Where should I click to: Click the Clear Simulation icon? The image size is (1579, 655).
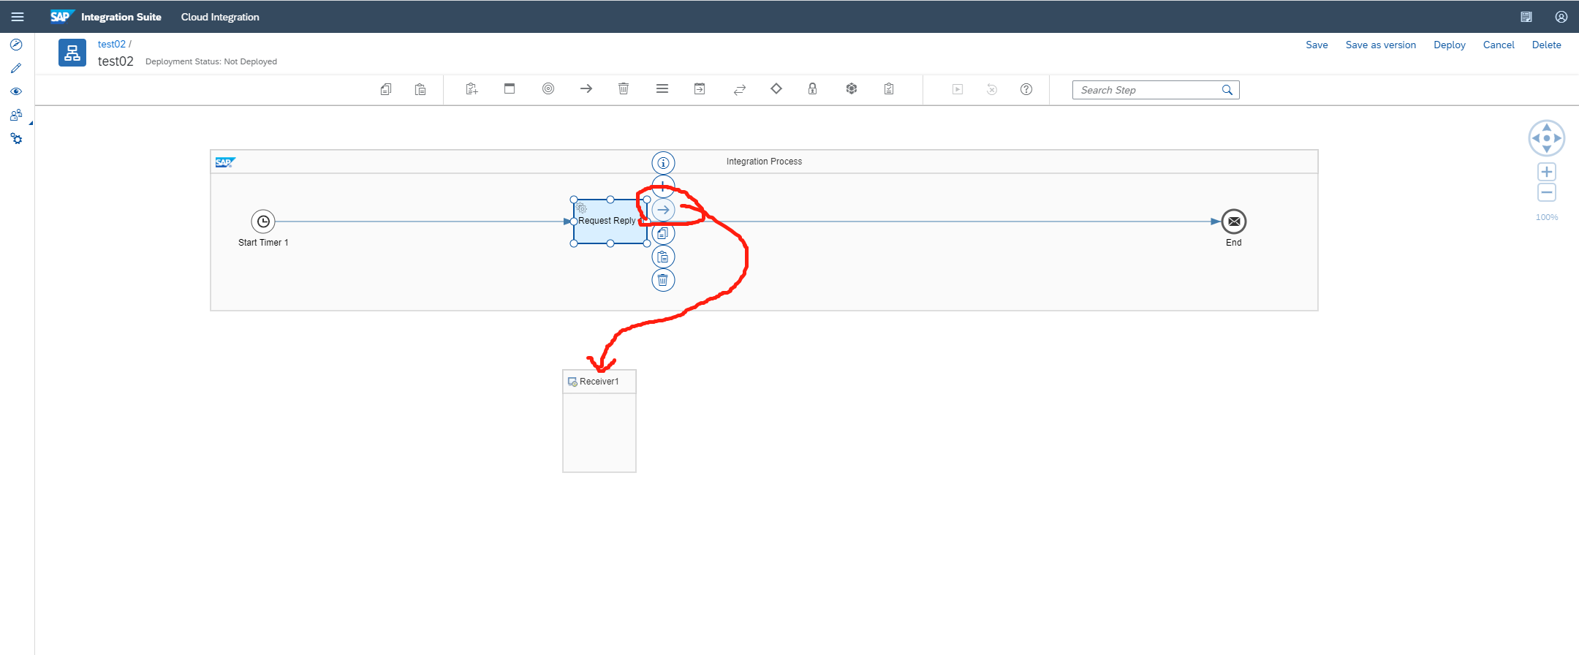992,89
